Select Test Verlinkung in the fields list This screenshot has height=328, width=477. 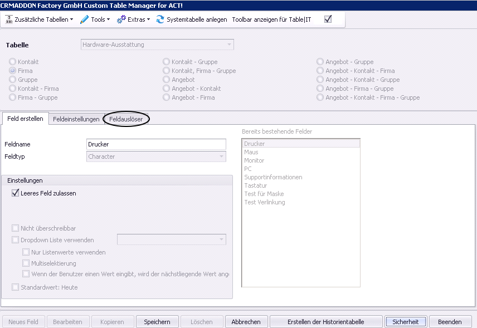tap(301, 202)
